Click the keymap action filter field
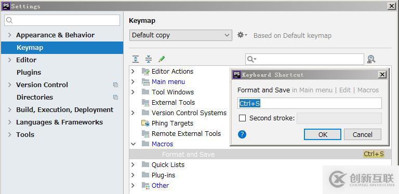Image resolution: width=399 pixels, height=194 pixels. [x=304, y=59]
